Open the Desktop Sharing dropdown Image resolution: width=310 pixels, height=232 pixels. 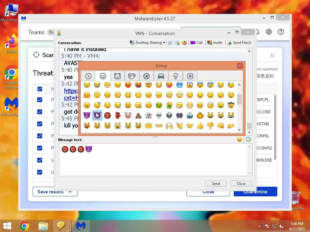click(x=147, y=43)
